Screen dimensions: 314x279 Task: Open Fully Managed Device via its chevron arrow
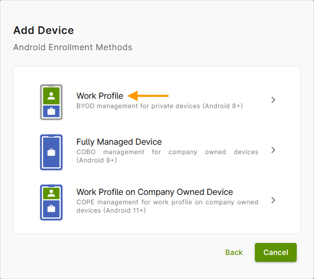point(273,150)
